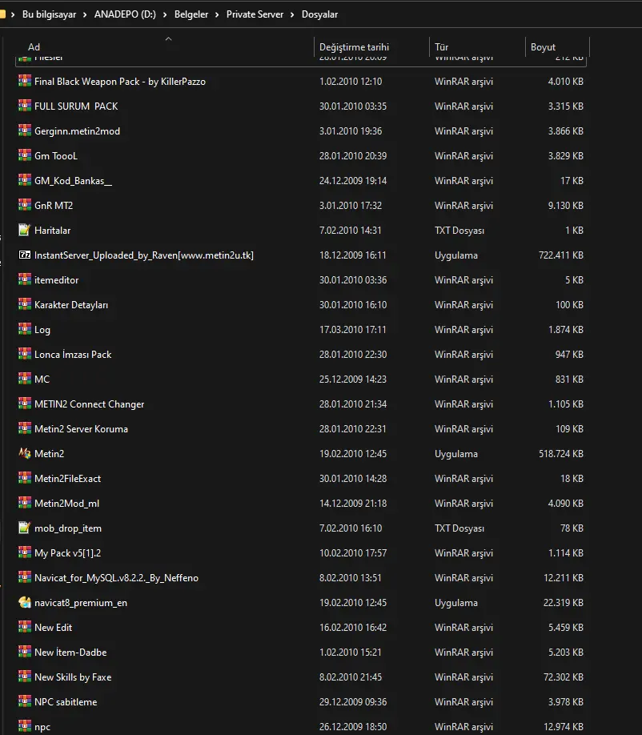The image size is (642, 735).
Task: Select the Metin2FileExact archive icon
Action: tap(25, 479)
